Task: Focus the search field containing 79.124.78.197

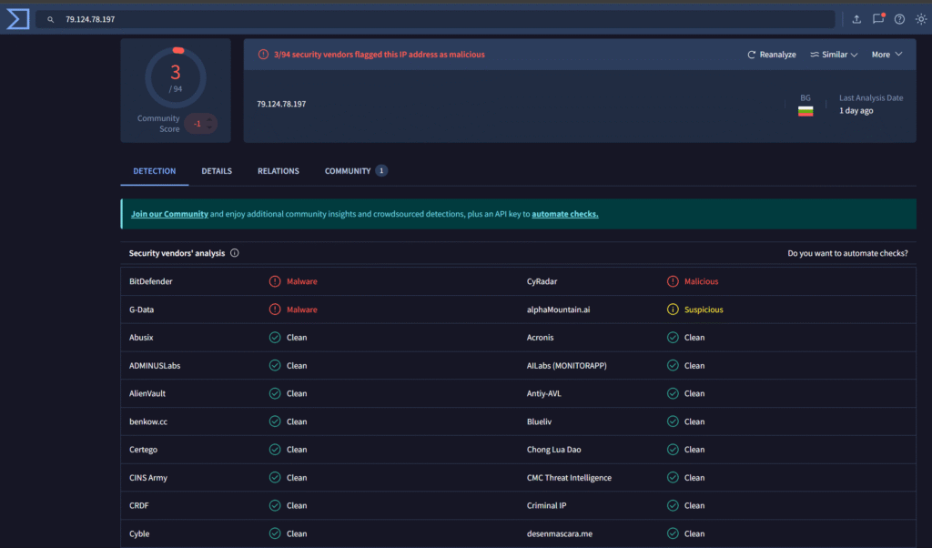Action: (x=436, y=19)
